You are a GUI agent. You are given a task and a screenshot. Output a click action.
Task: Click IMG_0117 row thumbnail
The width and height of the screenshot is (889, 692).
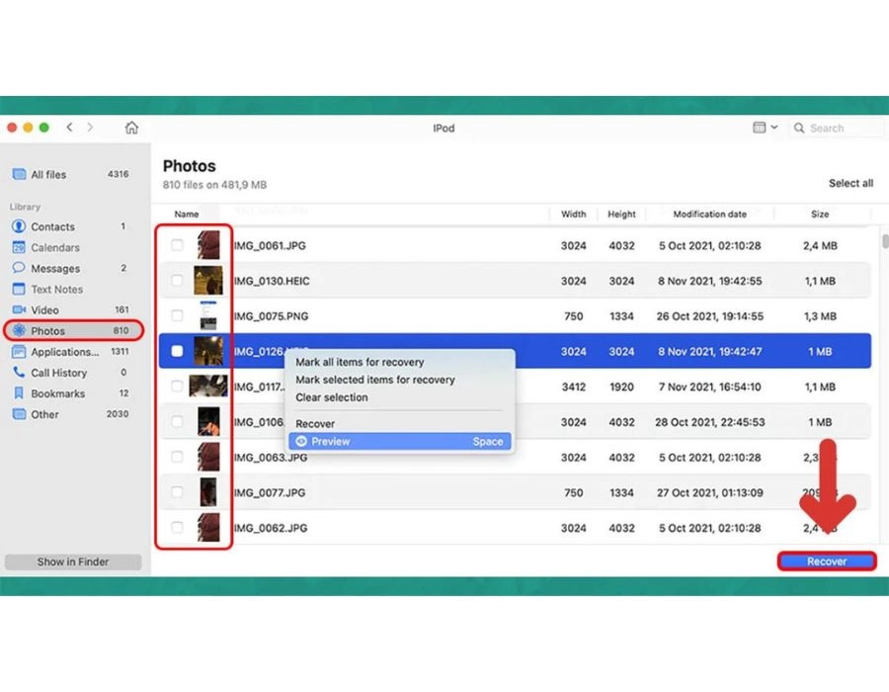208,387
